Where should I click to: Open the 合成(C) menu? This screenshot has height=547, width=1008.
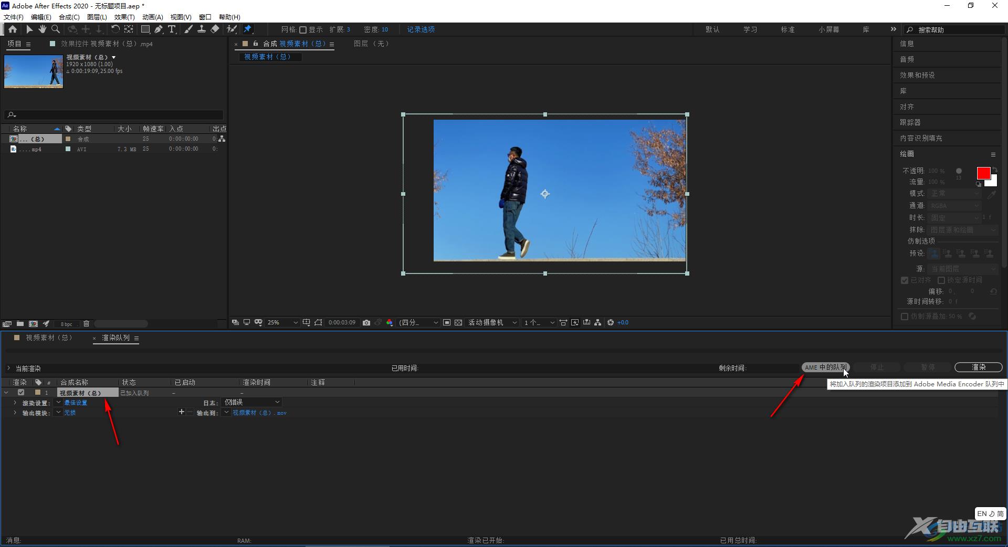click(x=69, y=17)
